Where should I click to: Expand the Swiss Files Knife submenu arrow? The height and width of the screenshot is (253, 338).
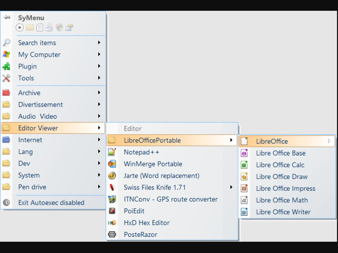coord(231,187)
